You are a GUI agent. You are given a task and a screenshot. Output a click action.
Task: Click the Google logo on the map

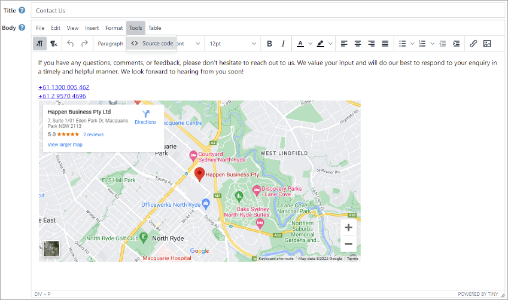[200, 251]
